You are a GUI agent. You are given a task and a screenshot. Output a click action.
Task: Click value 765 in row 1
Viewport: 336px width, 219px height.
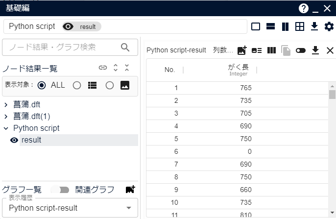point(245,88)
